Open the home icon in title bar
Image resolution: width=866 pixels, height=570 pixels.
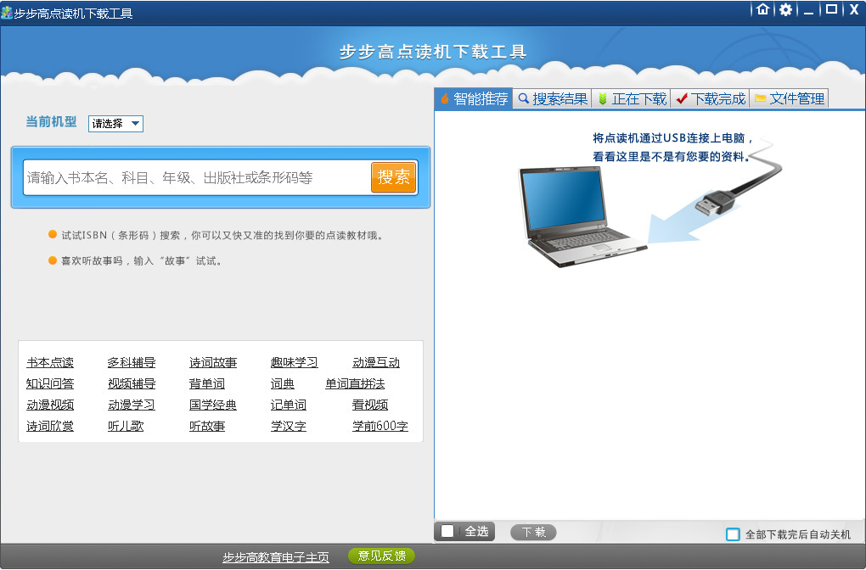tap(762, 9)
